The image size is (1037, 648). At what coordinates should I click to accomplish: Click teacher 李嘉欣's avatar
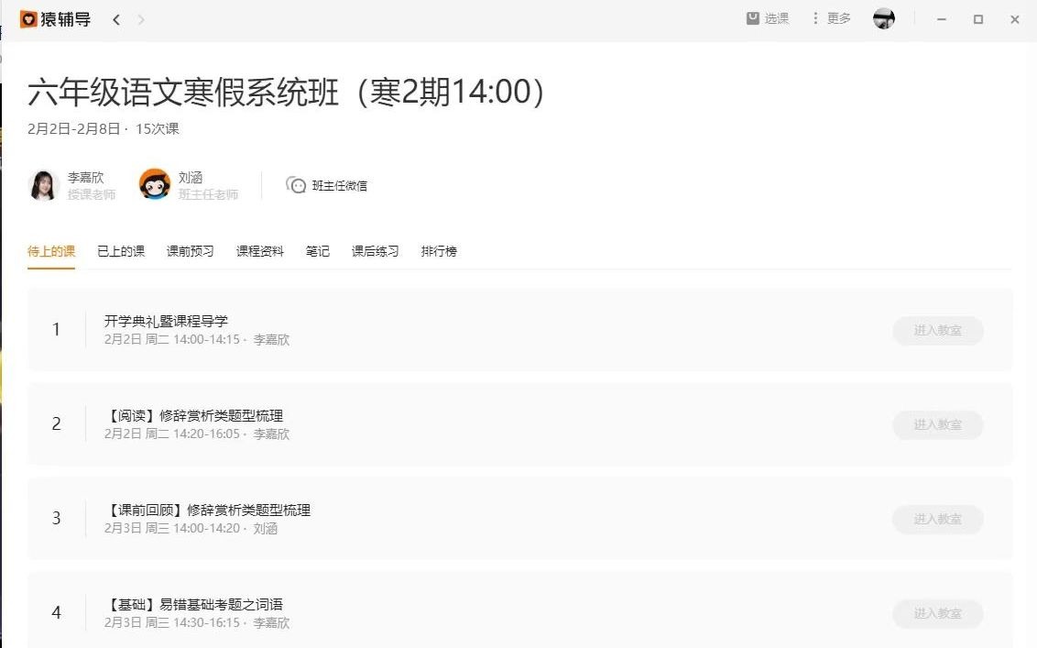[42, 184]
